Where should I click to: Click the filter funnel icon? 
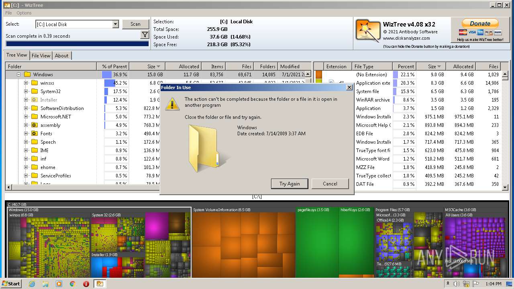pos(145,35)
